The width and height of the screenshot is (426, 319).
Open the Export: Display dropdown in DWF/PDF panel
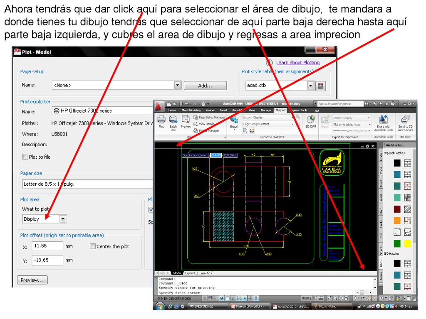click(268, 118)
